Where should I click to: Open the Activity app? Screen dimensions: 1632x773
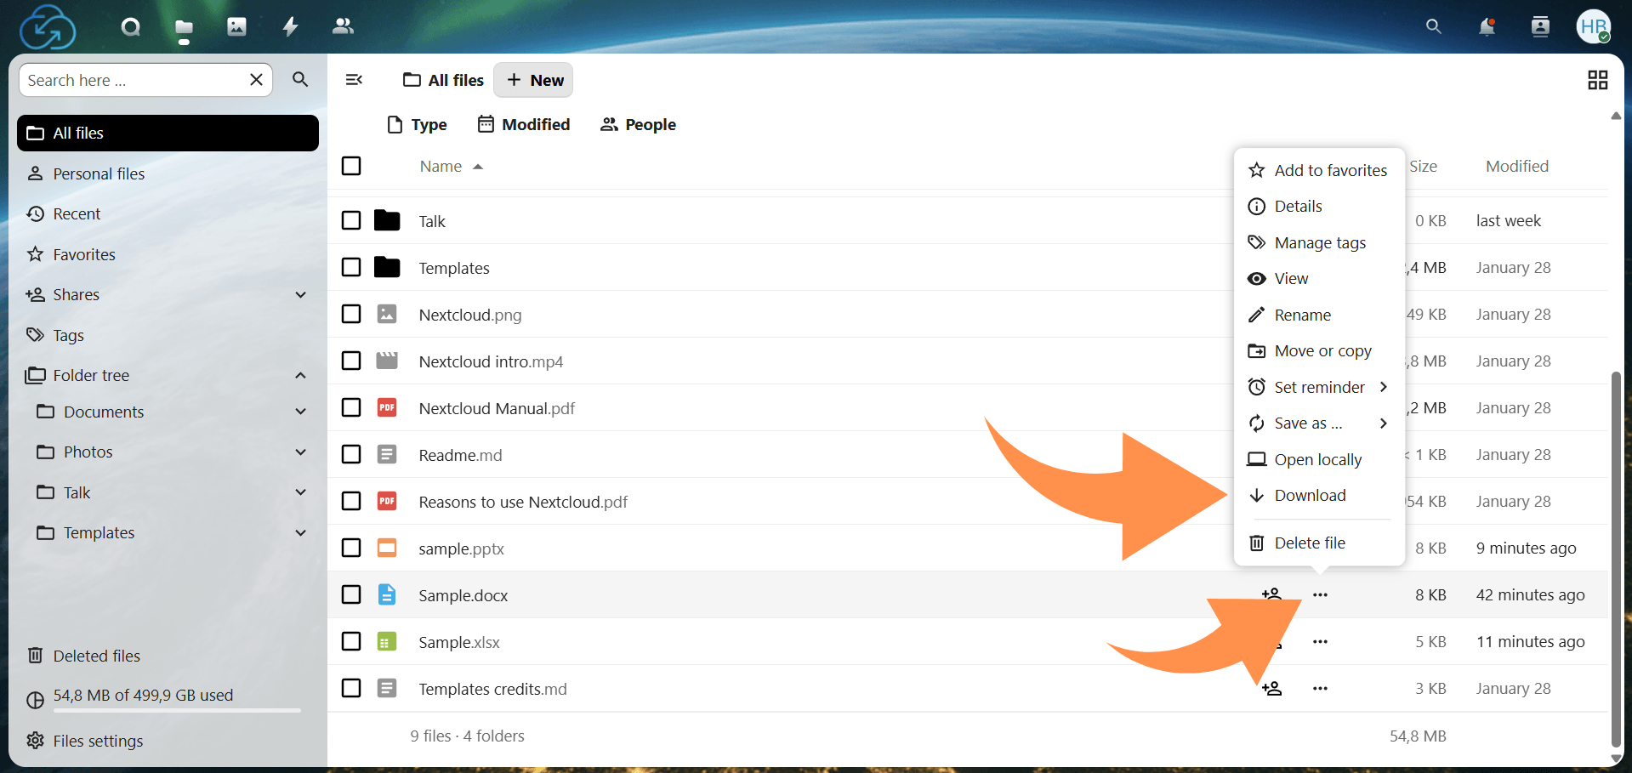point(290,26)
